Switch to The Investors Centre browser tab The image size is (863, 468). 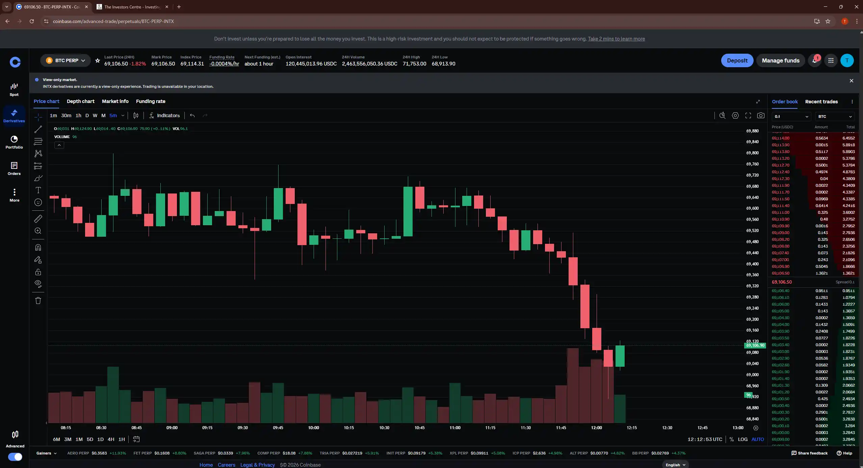point(132,7)
